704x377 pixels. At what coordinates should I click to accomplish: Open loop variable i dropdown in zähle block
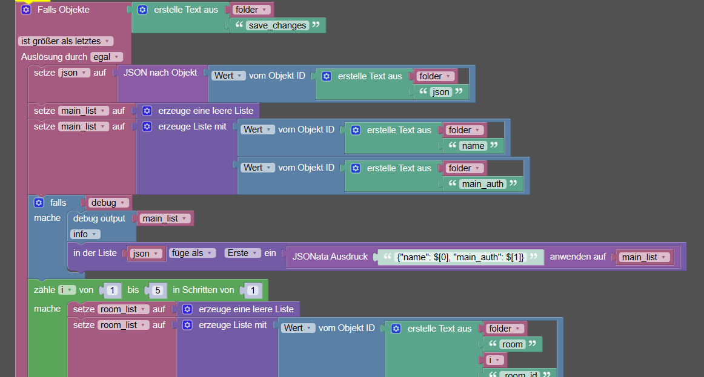coord(67,290)
